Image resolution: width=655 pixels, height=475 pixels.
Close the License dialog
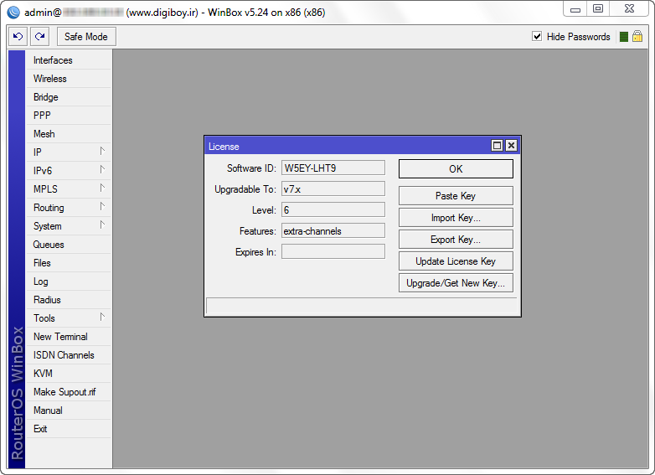[511, 146]
